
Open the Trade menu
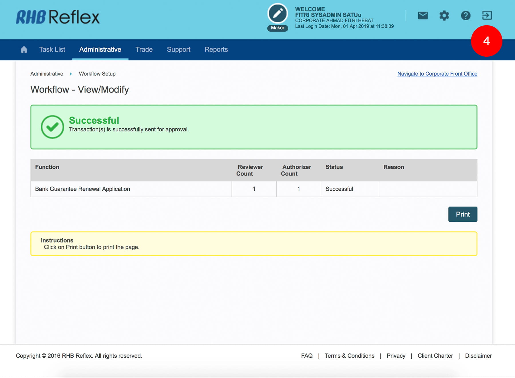[144, 50]
